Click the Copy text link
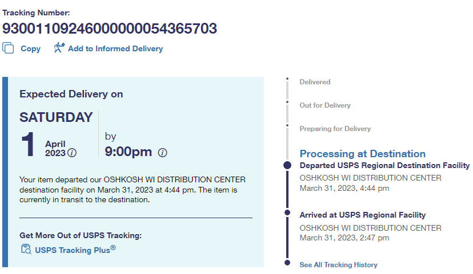The width and height of the screenshot is (473, 274). (30, 49)
